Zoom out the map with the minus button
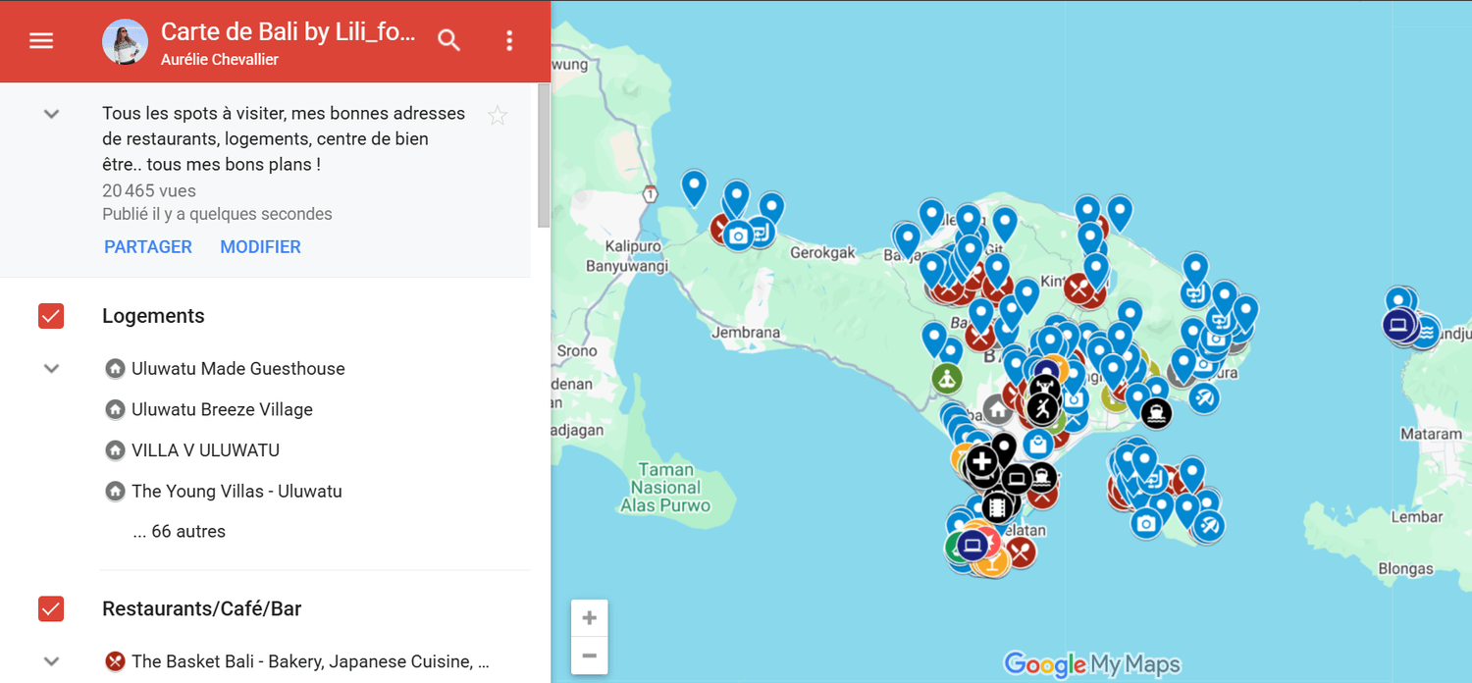 click(589, 656)
